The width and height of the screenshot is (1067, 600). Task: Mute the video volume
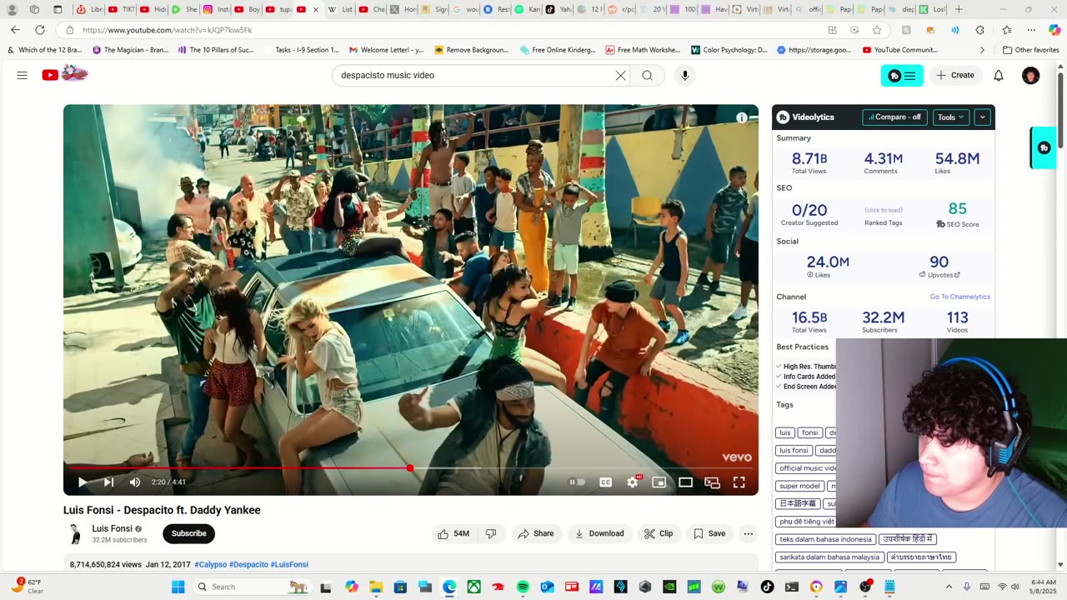[x=135, y=482]
